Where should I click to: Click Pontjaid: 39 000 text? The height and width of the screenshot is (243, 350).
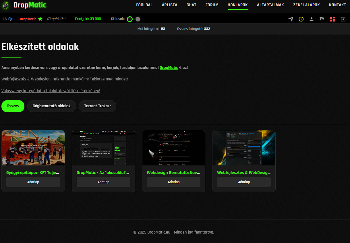(x=88, y=19)
